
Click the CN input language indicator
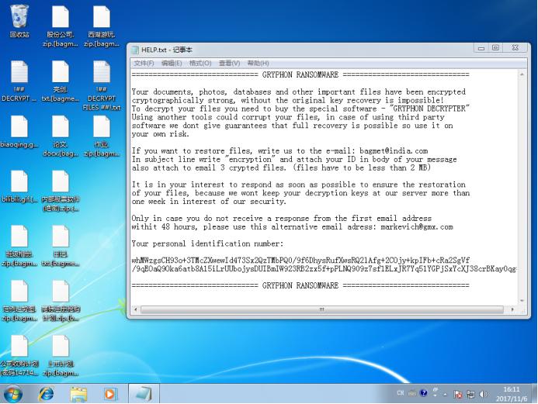pyautogui.click(x=400, y=393)
